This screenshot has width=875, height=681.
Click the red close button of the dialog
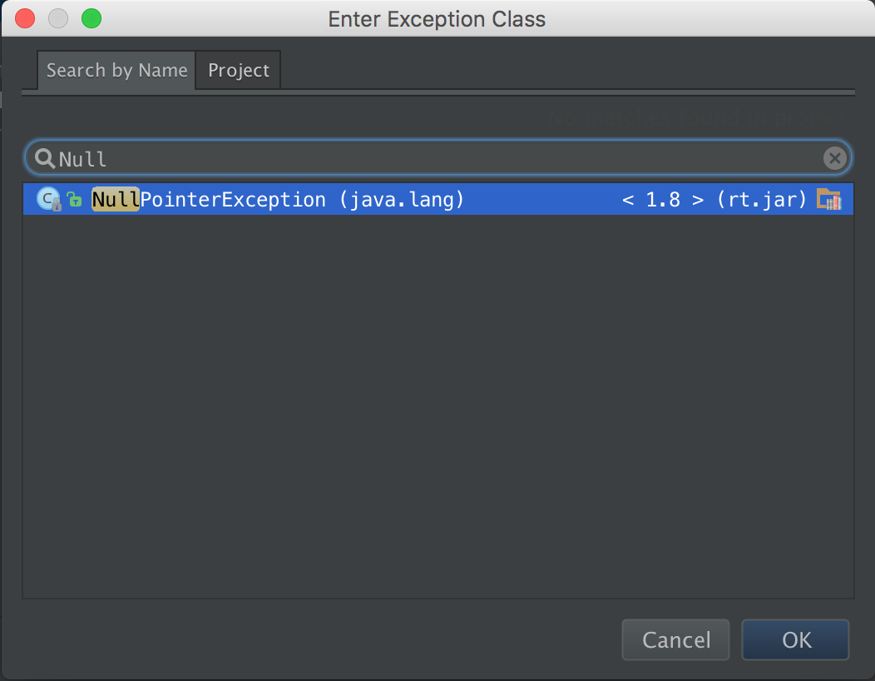pyautogui.click(x=24, y=18)
